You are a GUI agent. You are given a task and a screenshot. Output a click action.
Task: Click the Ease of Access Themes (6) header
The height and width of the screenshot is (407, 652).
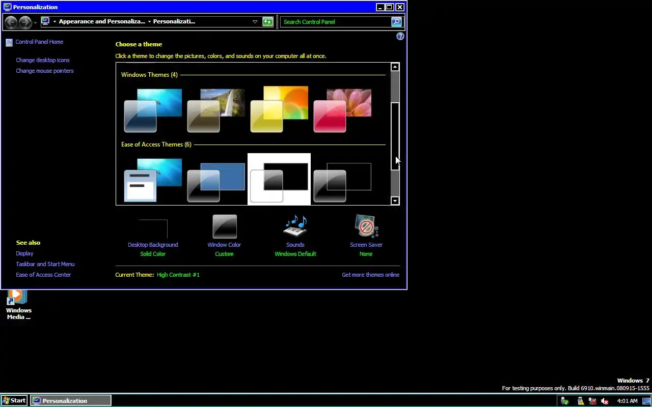pyautogui.click(x=156, y=144)
